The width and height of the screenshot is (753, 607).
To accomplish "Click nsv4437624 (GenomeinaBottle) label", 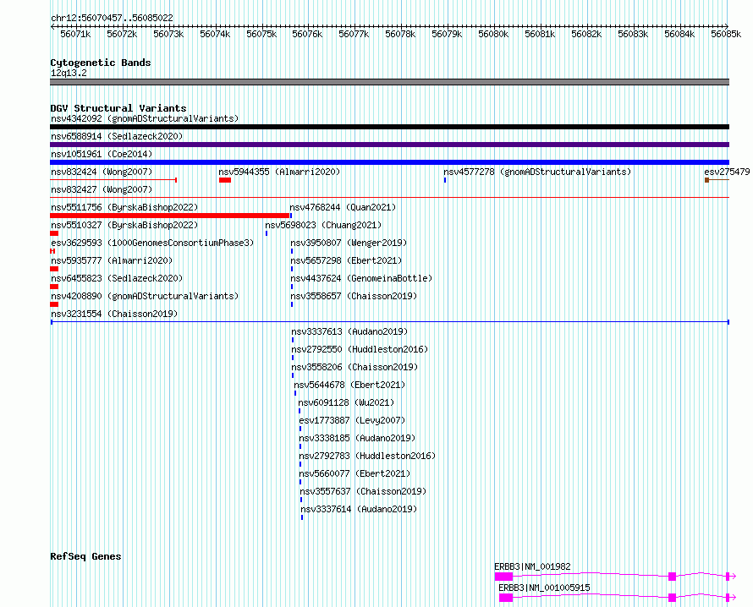I will (361, 278).
